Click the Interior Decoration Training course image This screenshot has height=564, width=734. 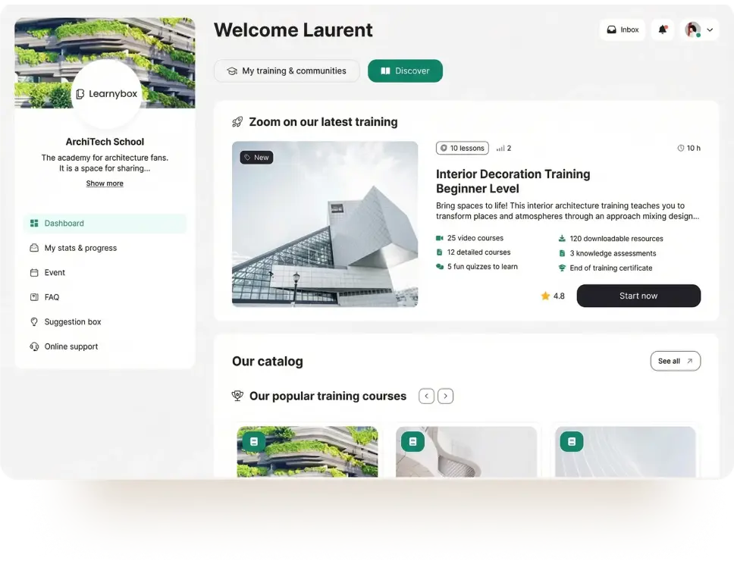(x=325, y=224)
